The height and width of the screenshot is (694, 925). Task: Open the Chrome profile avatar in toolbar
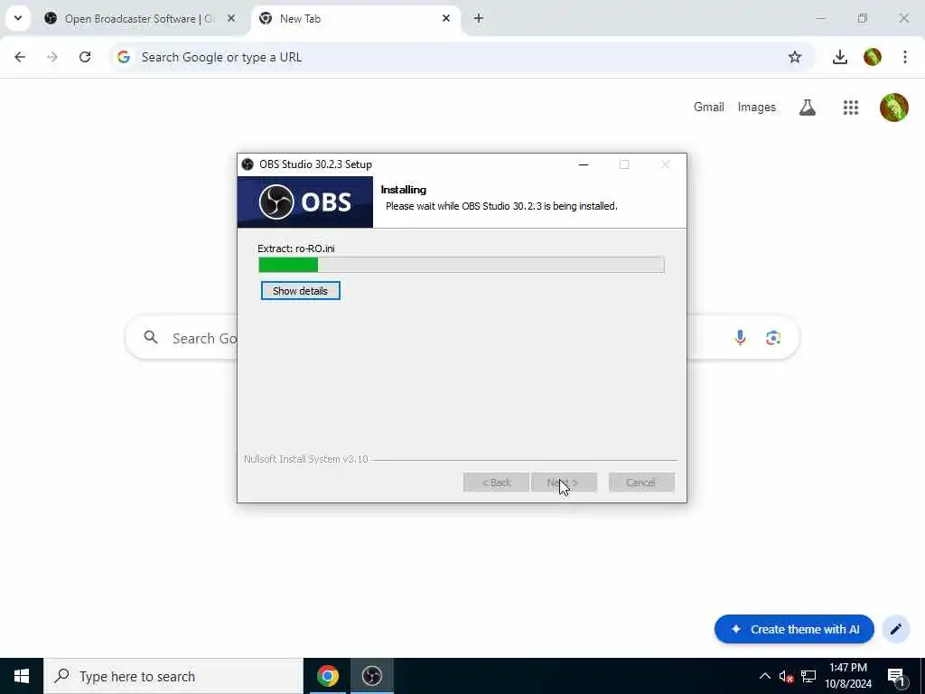[x=873, y=57]
